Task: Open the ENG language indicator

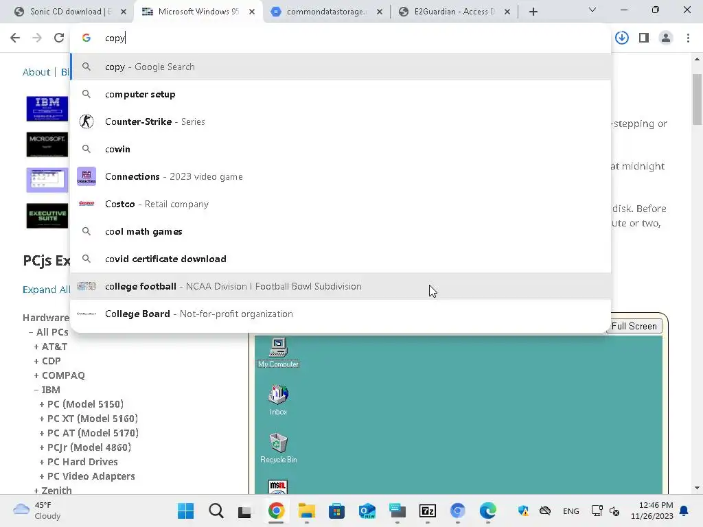Action: (x=571, y=511)
